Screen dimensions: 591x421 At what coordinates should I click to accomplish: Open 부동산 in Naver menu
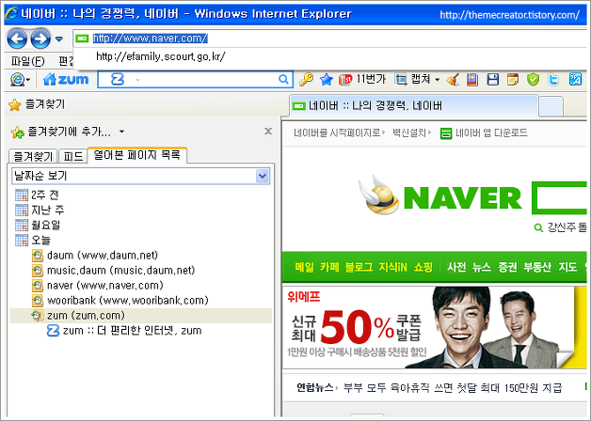537,267
